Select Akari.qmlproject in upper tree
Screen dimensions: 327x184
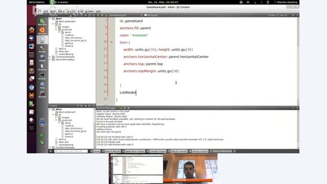point(67,21)
